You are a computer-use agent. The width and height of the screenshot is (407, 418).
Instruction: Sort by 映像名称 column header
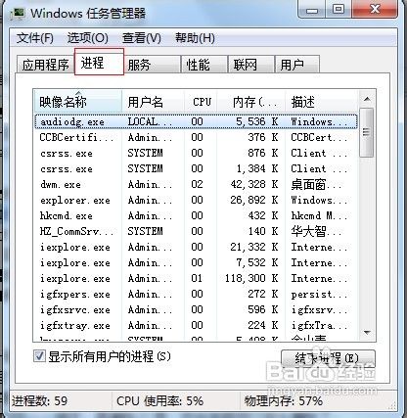pyautogui.click(x=77, y=102)
